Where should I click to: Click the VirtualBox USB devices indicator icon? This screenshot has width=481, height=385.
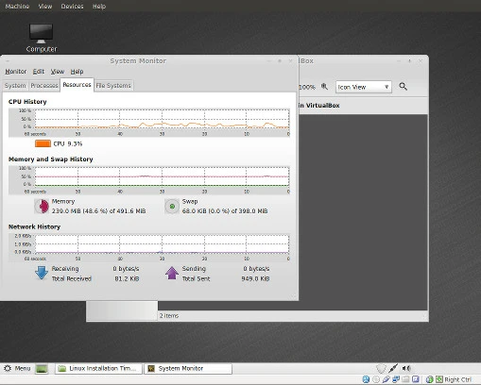[x=386, y=379]
